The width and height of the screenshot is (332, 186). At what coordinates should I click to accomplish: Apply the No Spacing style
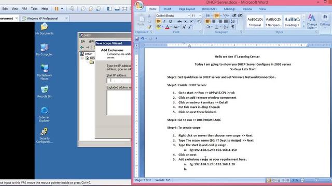pos(273,22)
